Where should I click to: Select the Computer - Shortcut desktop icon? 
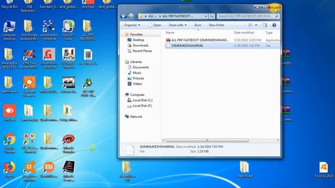click(x=9, y=30)
